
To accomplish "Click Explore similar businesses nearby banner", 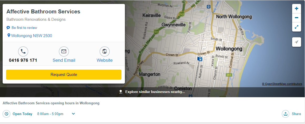I will tap(152, 92).
